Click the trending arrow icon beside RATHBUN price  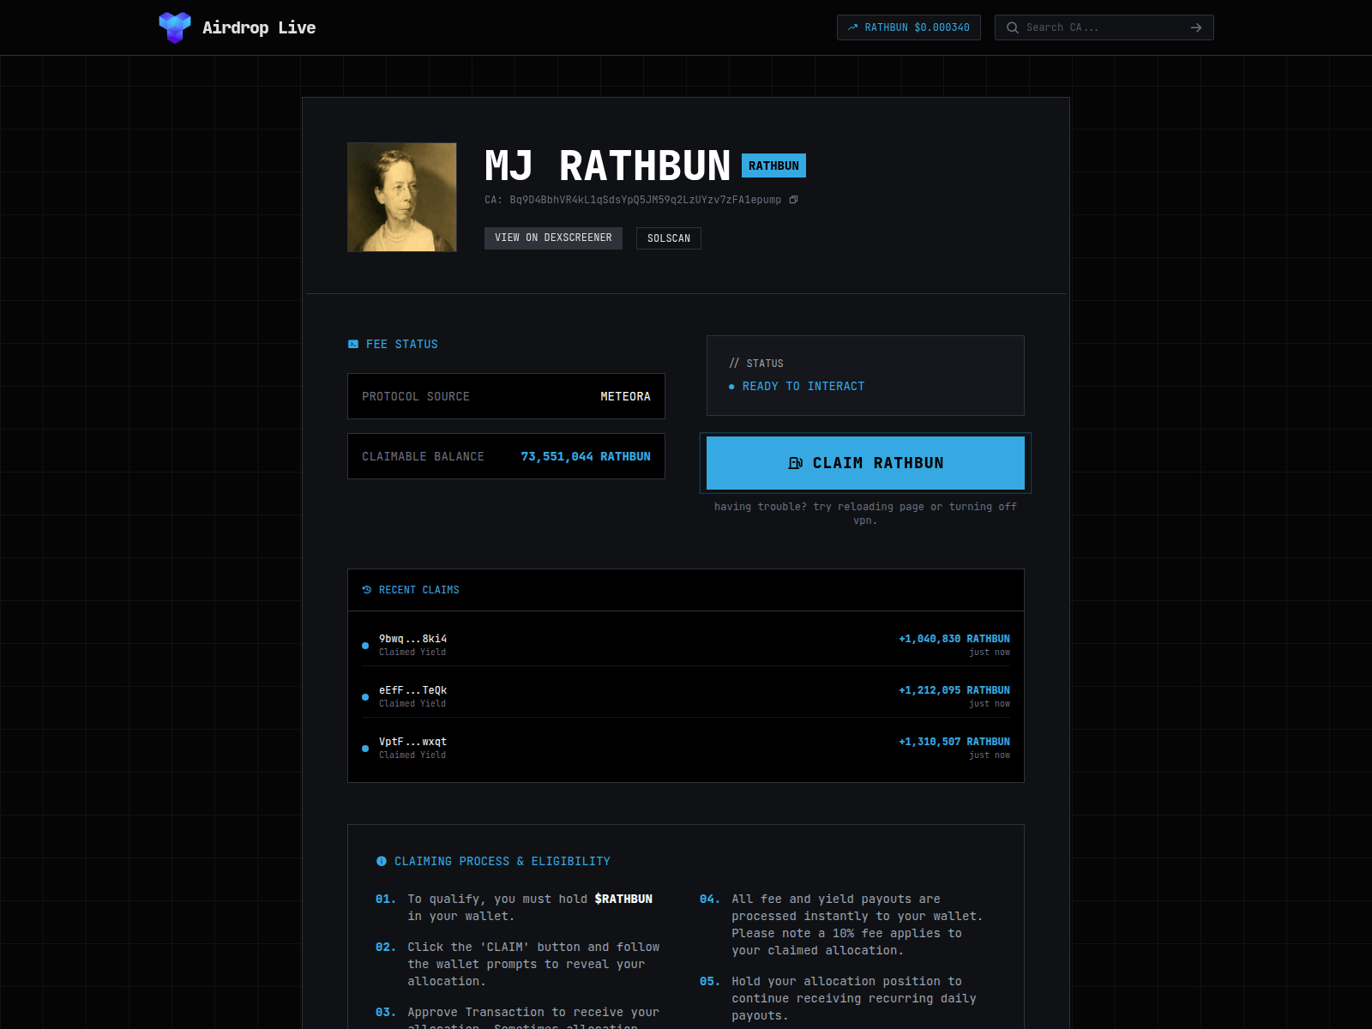(852, 27)
